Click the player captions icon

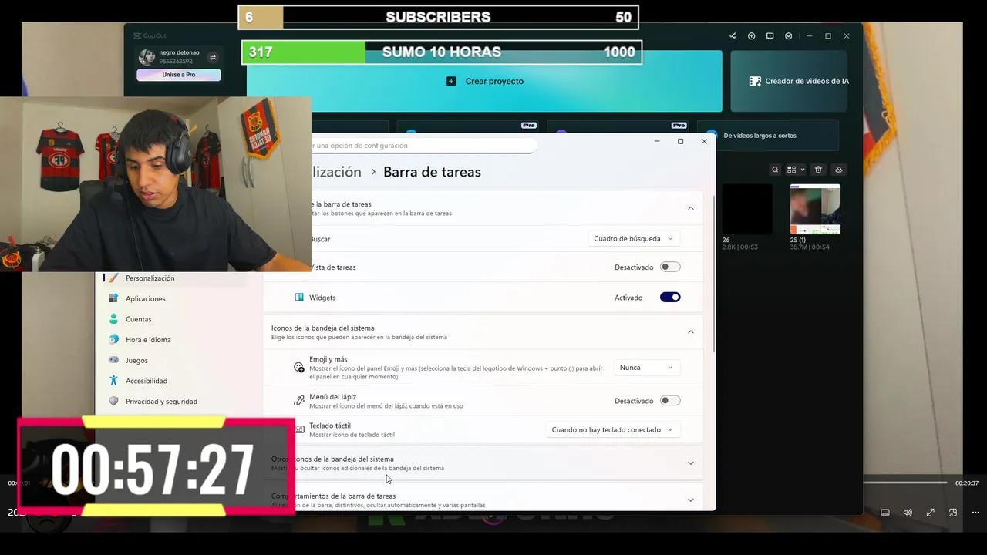pyautogui.click(x=885, y=513)
